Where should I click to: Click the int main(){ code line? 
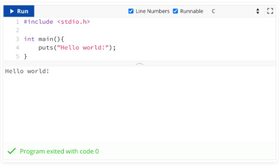[44, 39]
